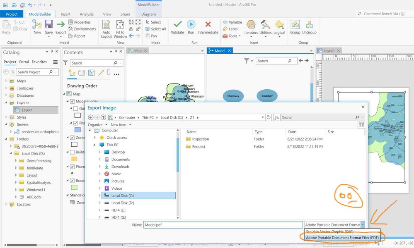This screenshot has height=248, width=414.
Task: Click the Group elements icon
Action: coord(295,25)
